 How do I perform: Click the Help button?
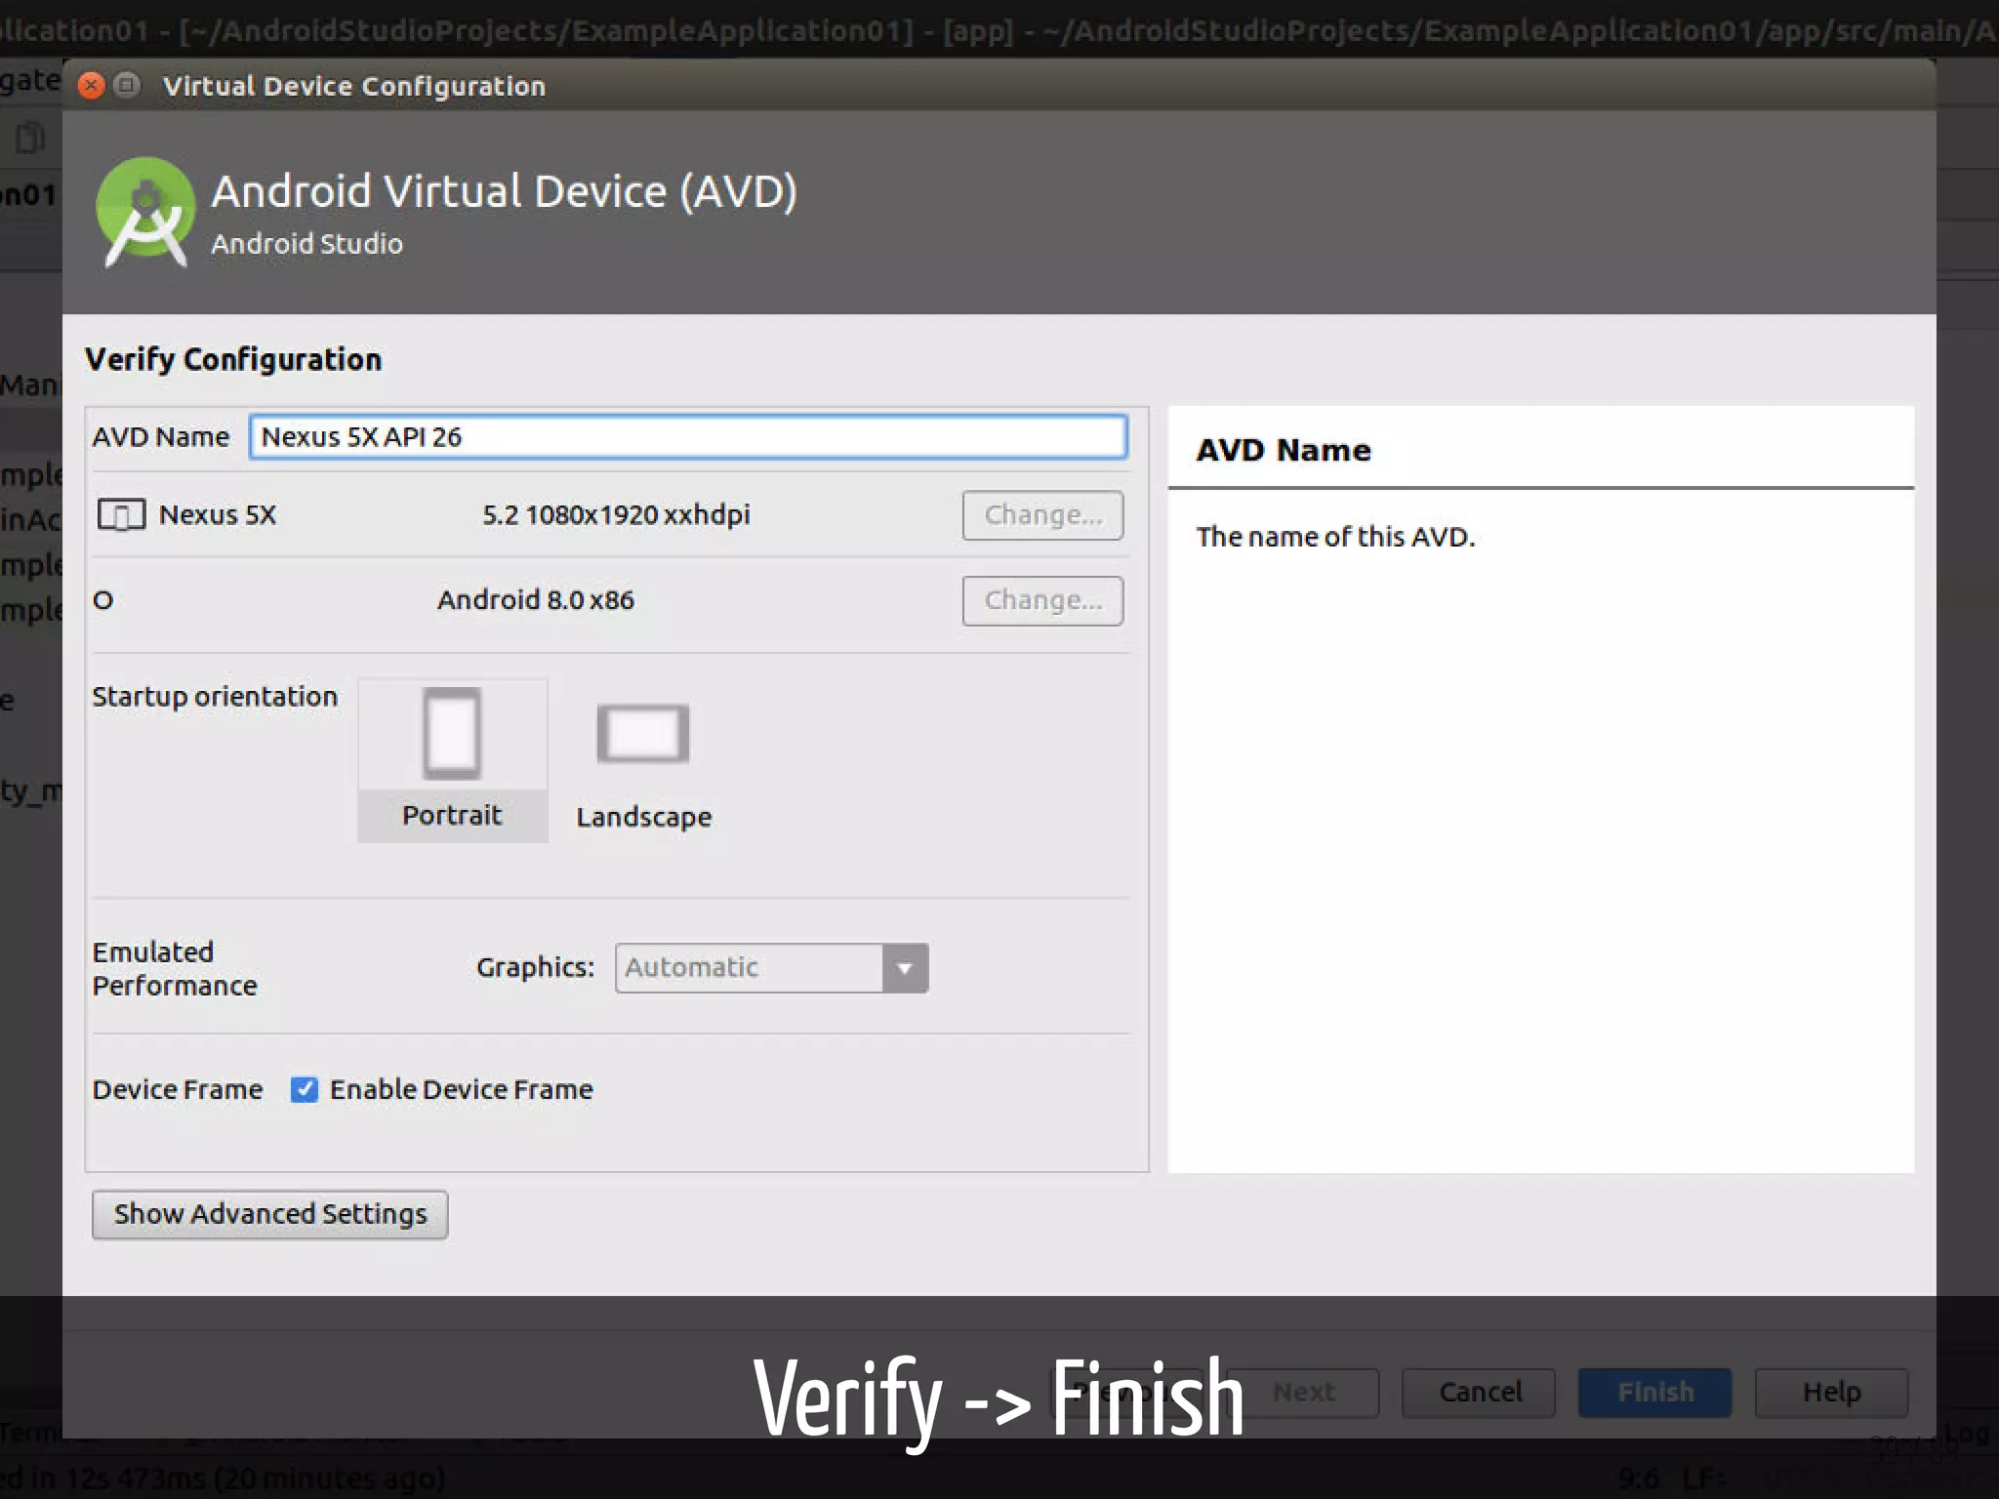coord(1831,1392)
